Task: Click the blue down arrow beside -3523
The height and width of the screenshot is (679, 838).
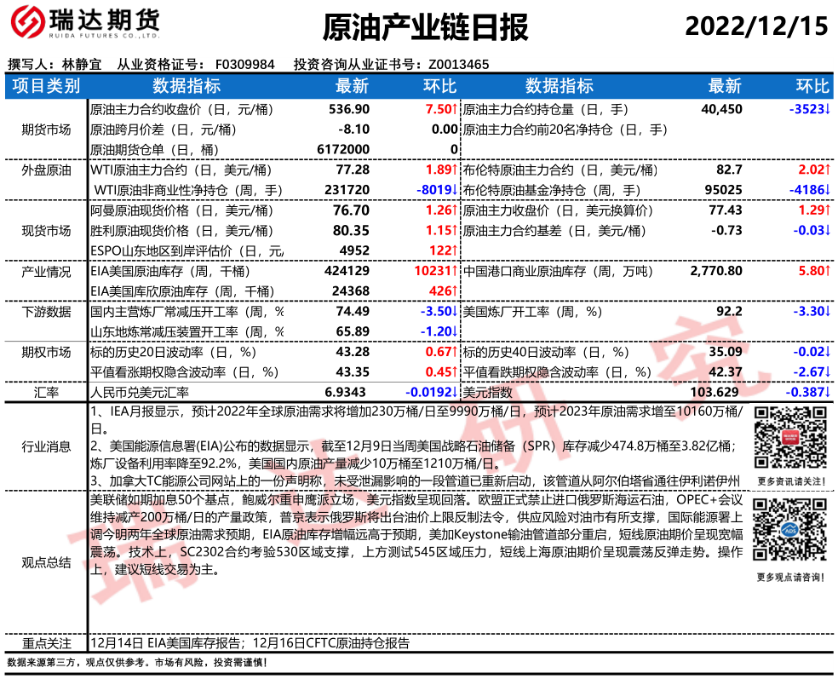Action: click(x=827, y=110)
